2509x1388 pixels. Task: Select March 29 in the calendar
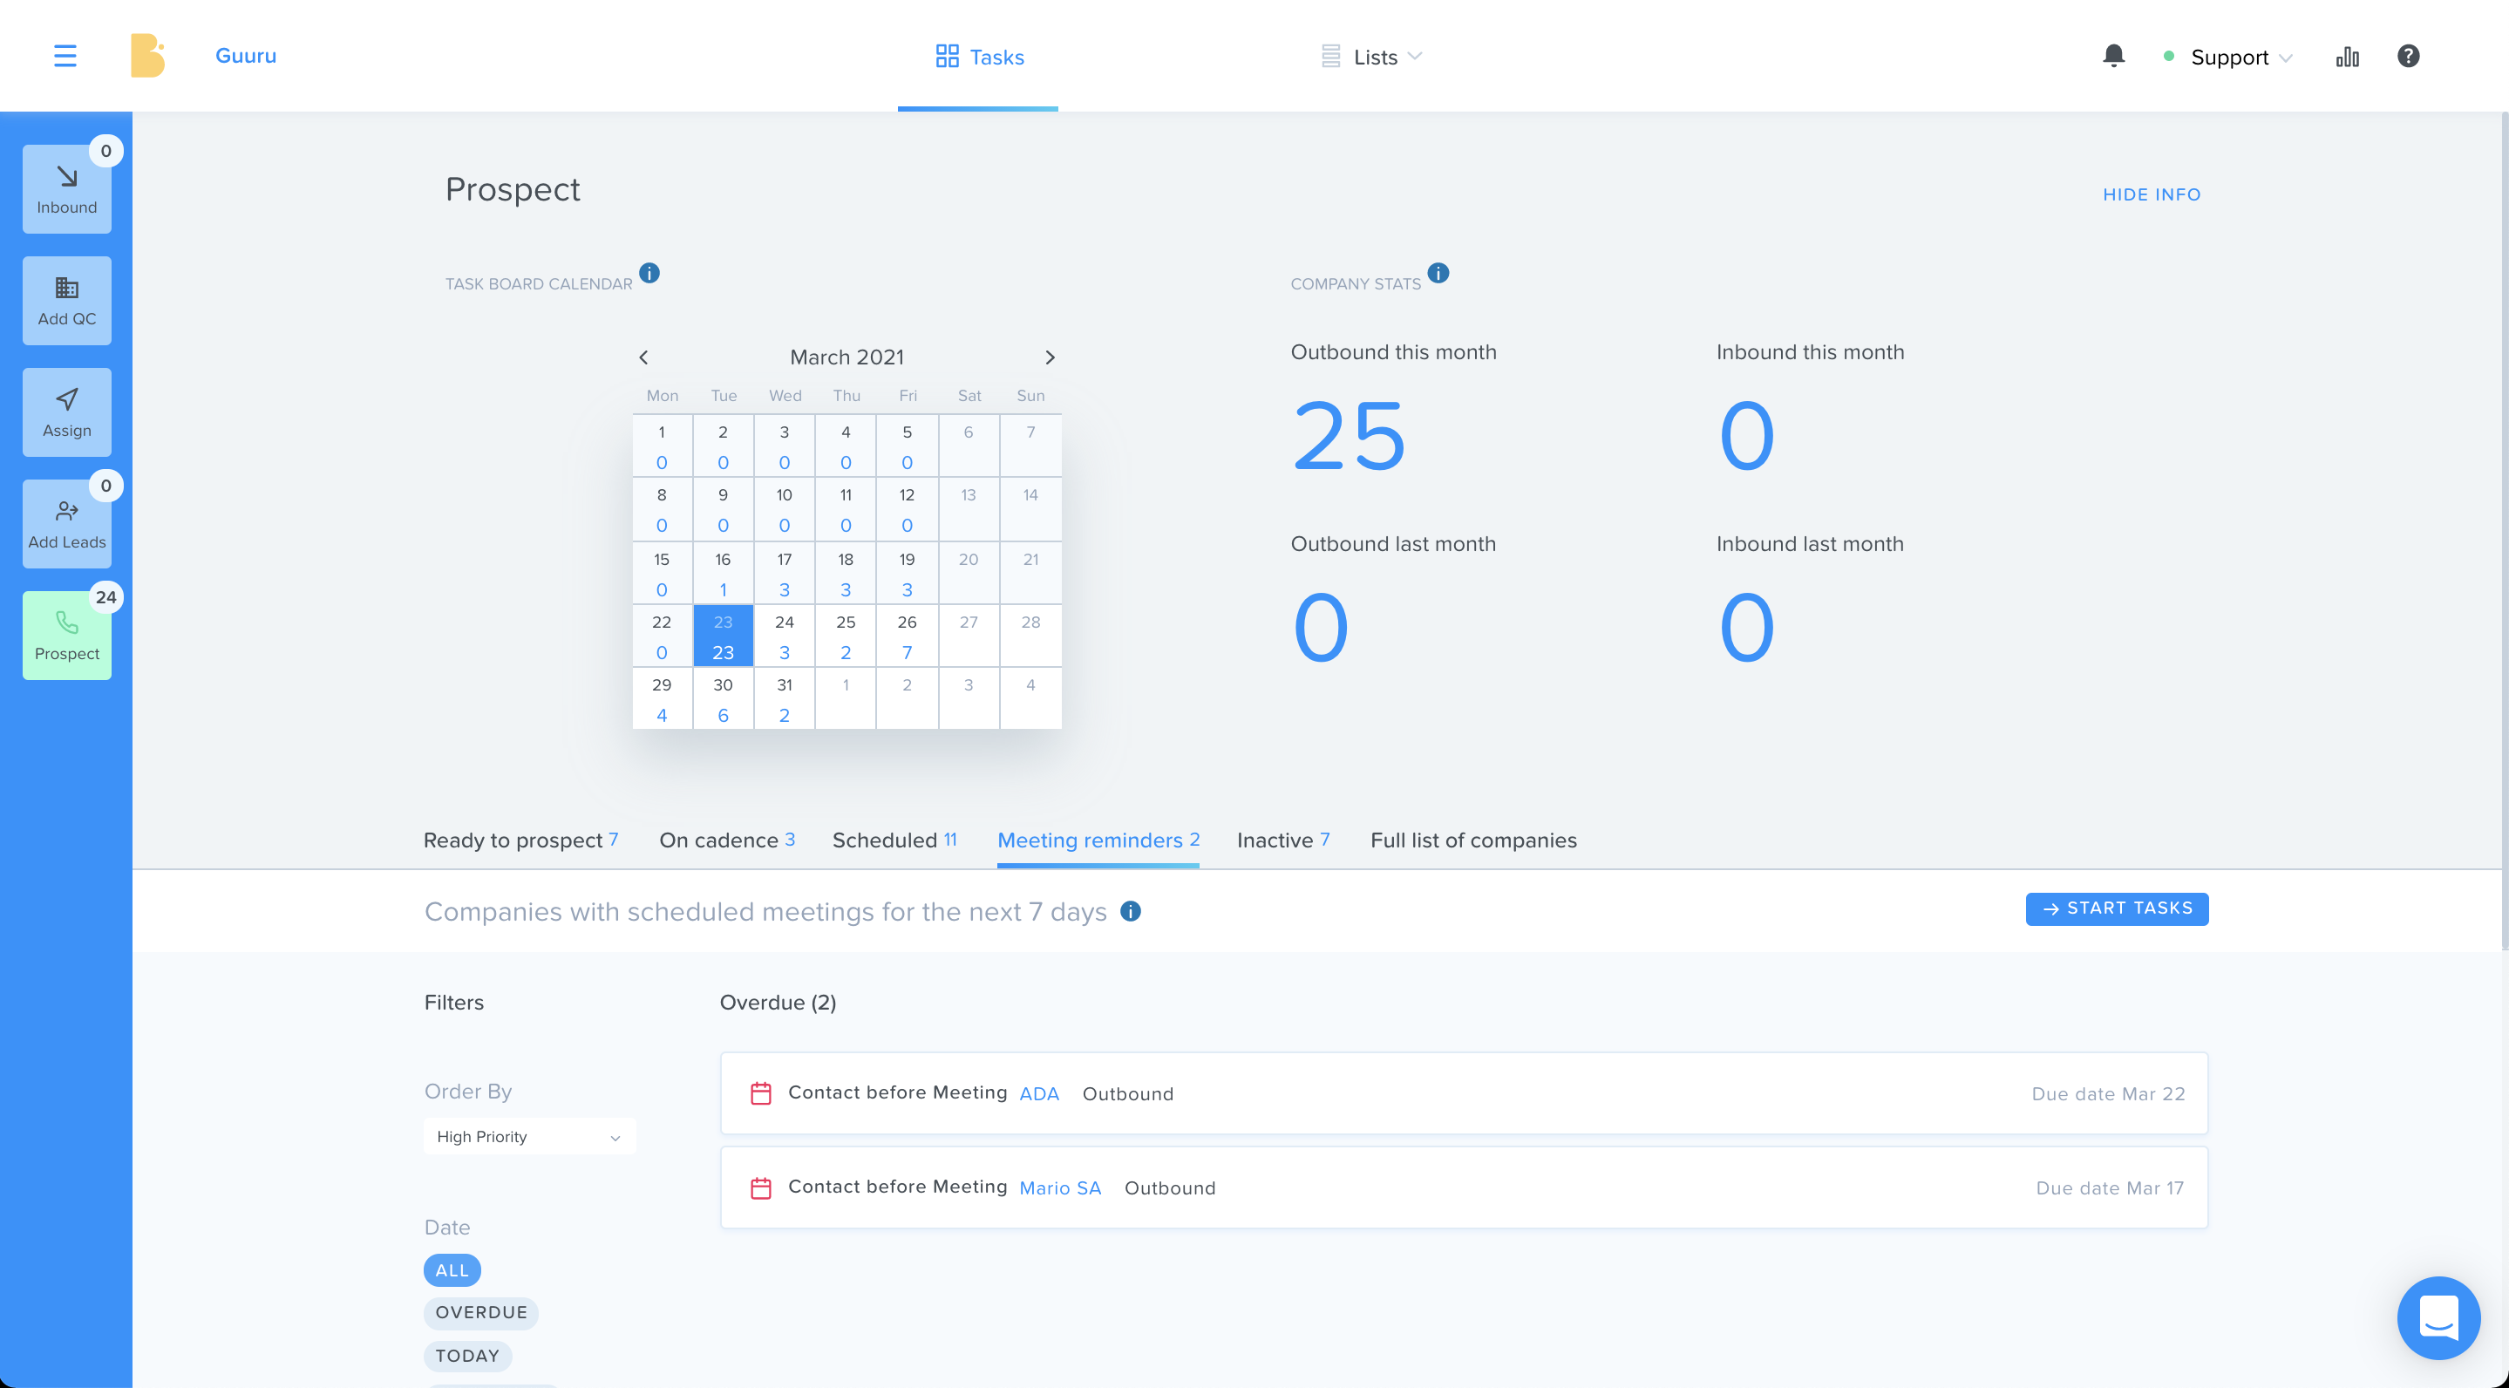coord(662,698)
